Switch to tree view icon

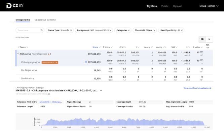click(x=209, y=39)
